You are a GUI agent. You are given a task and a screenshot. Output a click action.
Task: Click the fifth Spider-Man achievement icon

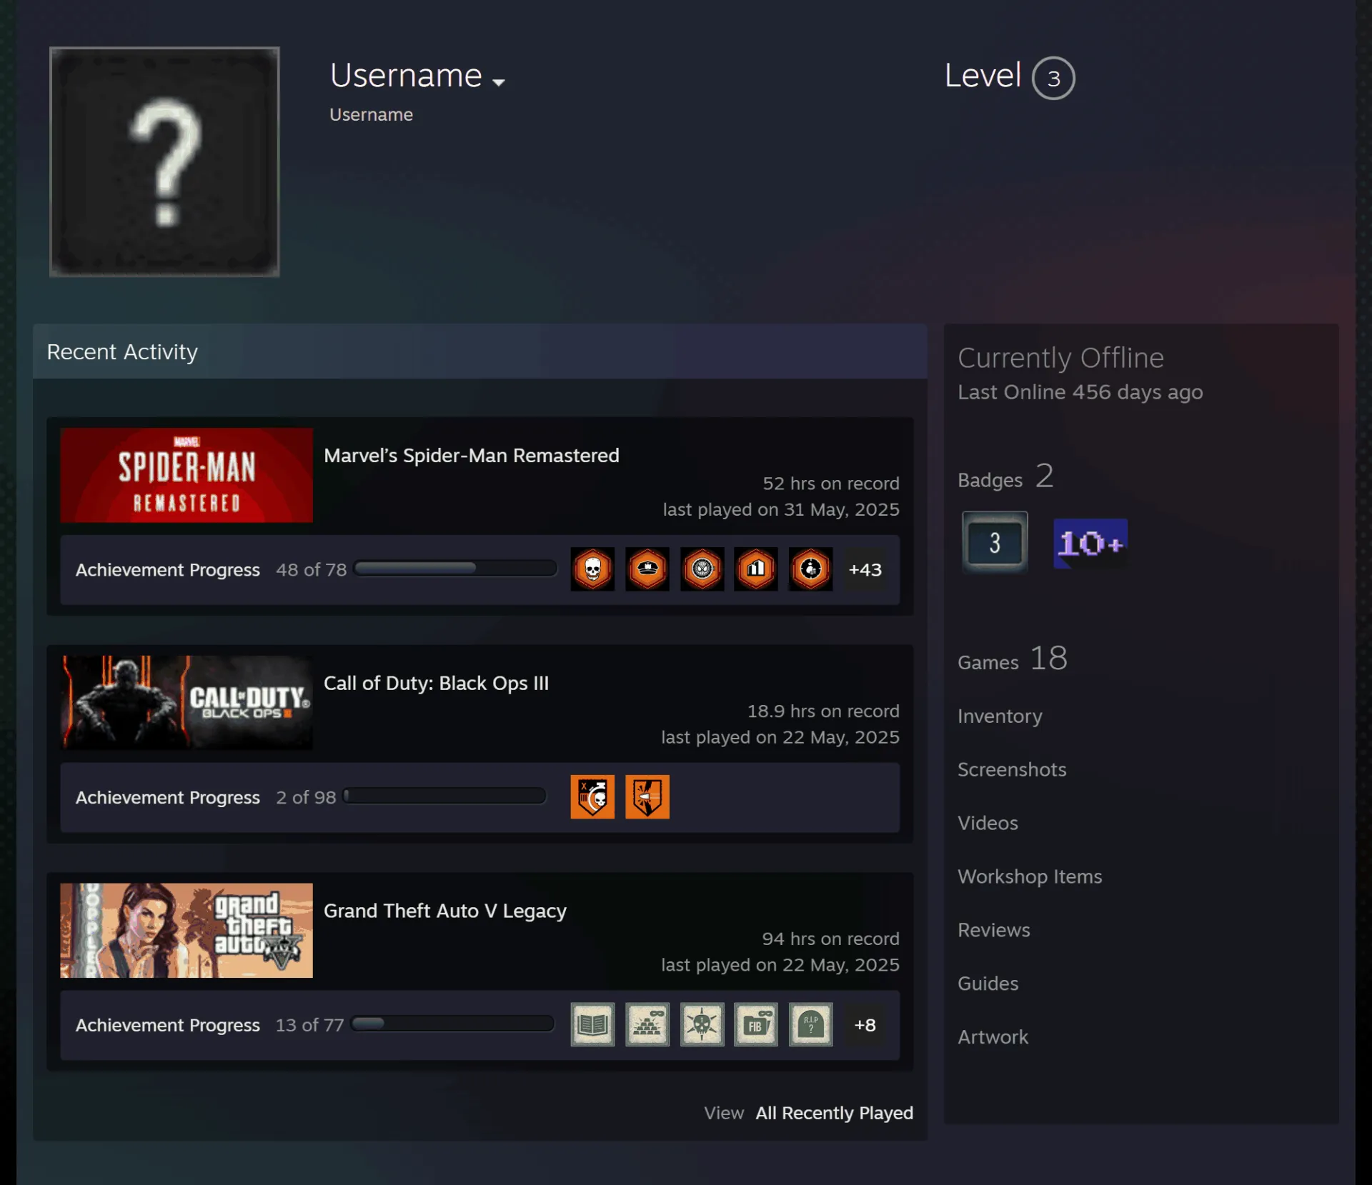(x=810, y=569)
